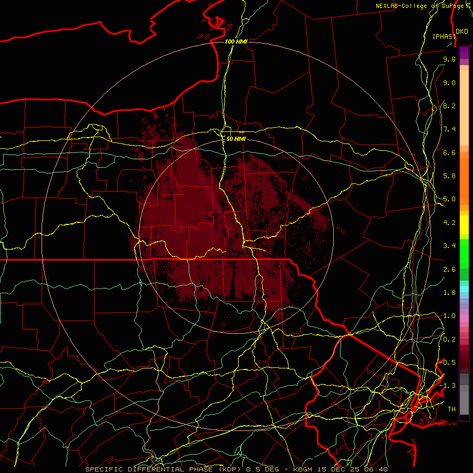473x473 pixels.
Task: Select the 1.0 legend value
Action: pos(449,316)
